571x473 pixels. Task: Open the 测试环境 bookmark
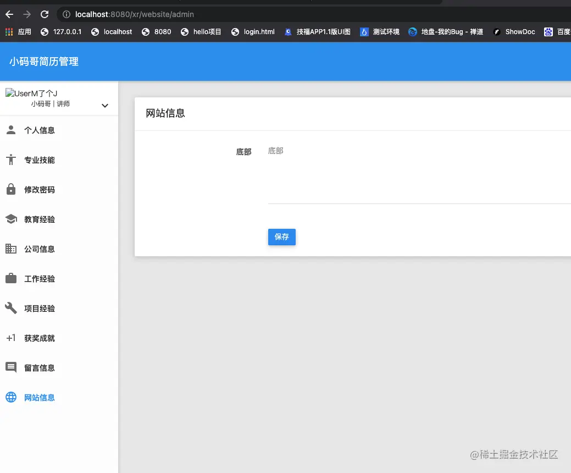(x=379, y=32)
